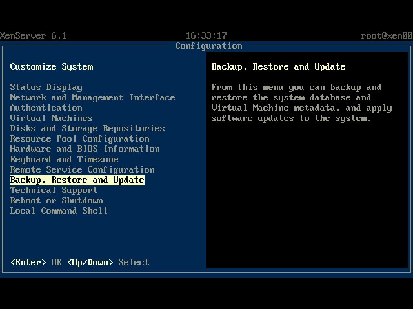Viewport: 413px width, 309px height.
Task: Click the Configuration window title
Action: tap(208, 46)
